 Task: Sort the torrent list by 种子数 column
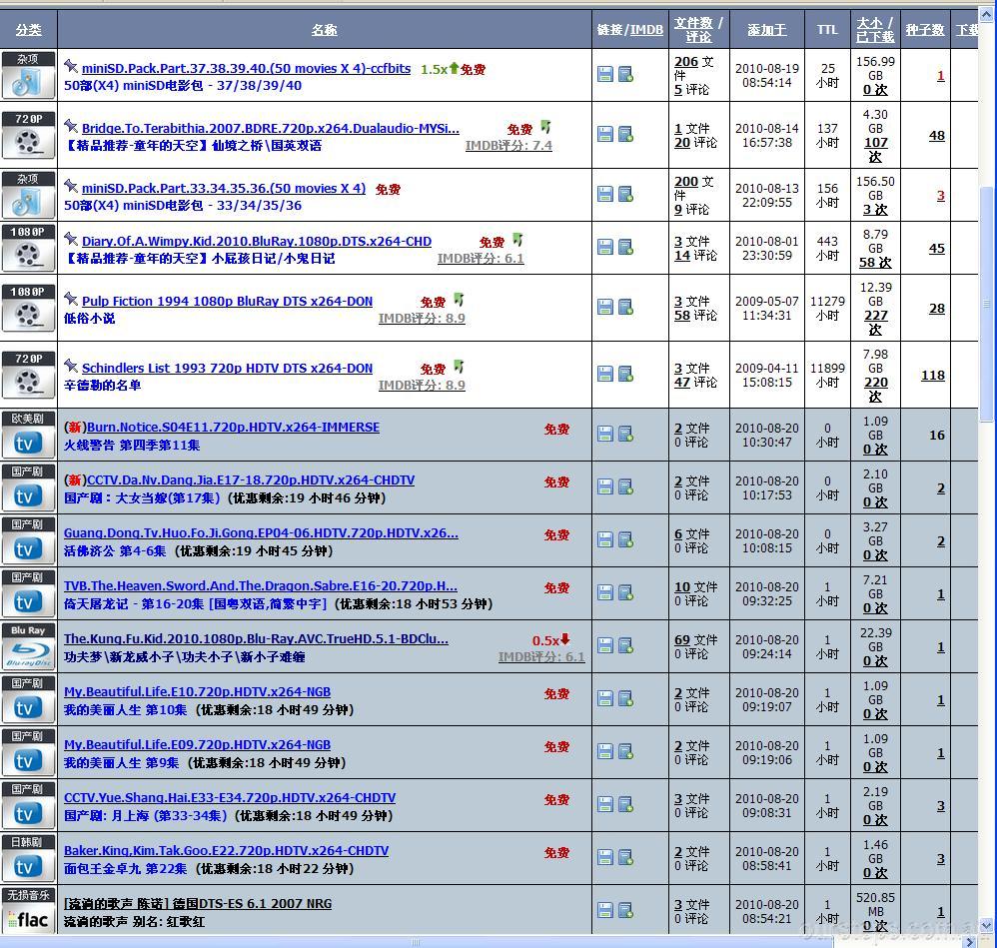925,30
